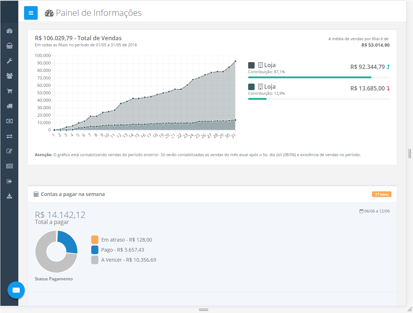Click the 'R$ 53.014,90' average value
Viewport: 413px width, 313px height.
pyautogui.click(x=375, y=45)
